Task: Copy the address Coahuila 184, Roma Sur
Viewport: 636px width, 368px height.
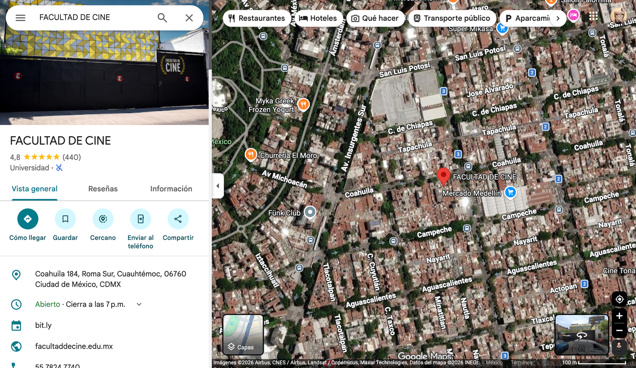Action: pyautogui.click(x=111, y=279)
